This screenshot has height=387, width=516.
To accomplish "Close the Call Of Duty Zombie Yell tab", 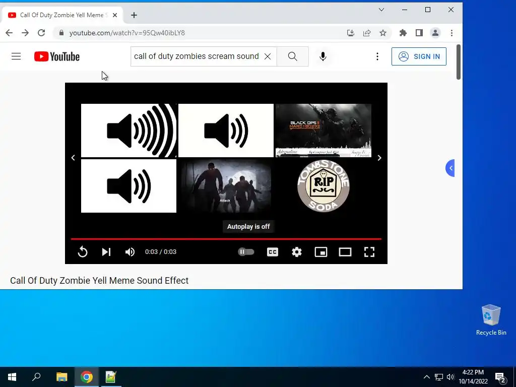I will [114, 15].
